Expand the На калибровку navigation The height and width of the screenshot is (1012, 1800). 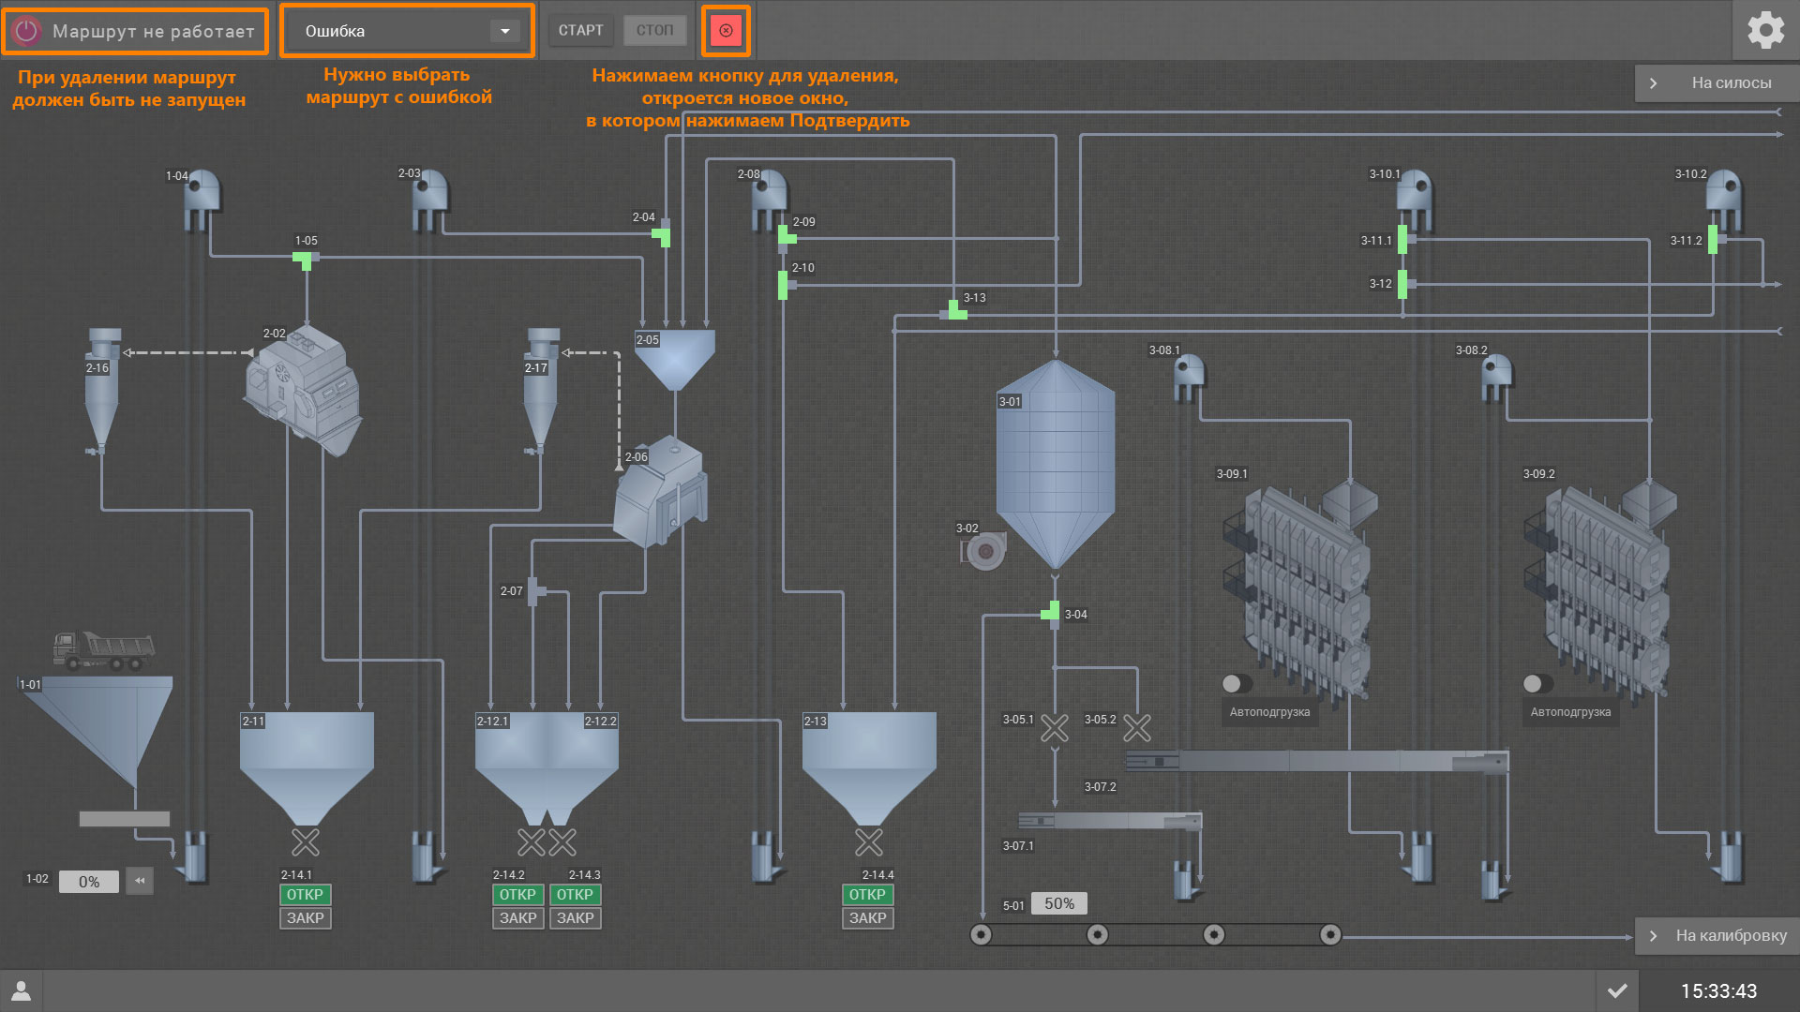click(1717, 935)
